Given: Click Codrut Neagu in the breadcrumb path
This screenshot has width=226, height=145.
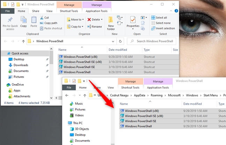Looking at the screenshot, I should click(x=119, y=95).
